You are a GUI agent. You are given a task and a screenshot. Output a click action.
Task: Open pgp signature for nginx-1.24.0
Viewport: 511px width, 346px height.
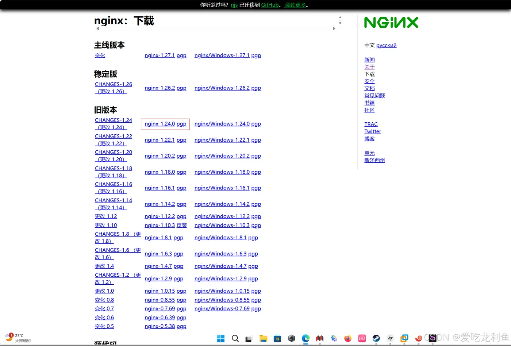pos(181,124)
